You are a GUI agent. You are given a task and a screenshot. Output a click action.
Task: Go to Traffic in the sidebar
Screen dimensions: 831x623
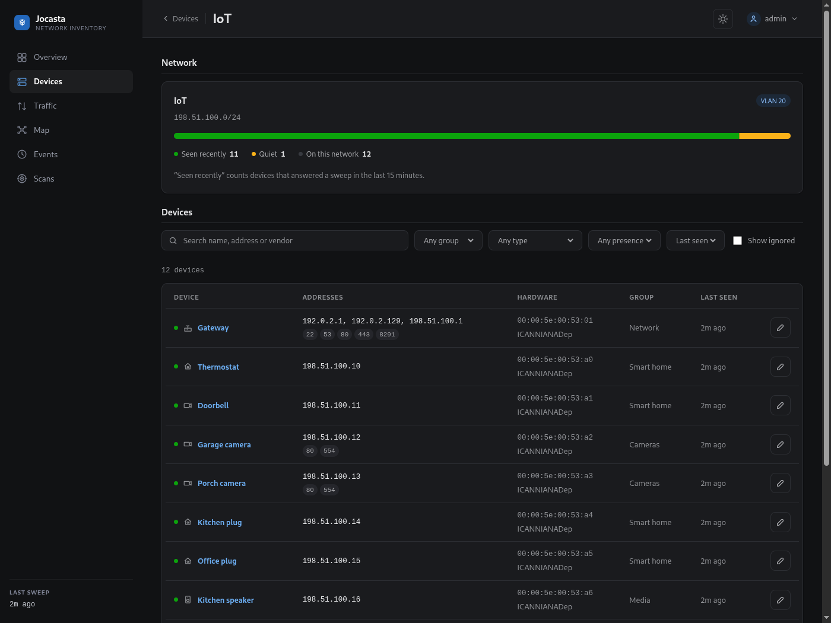pos(71,106)
